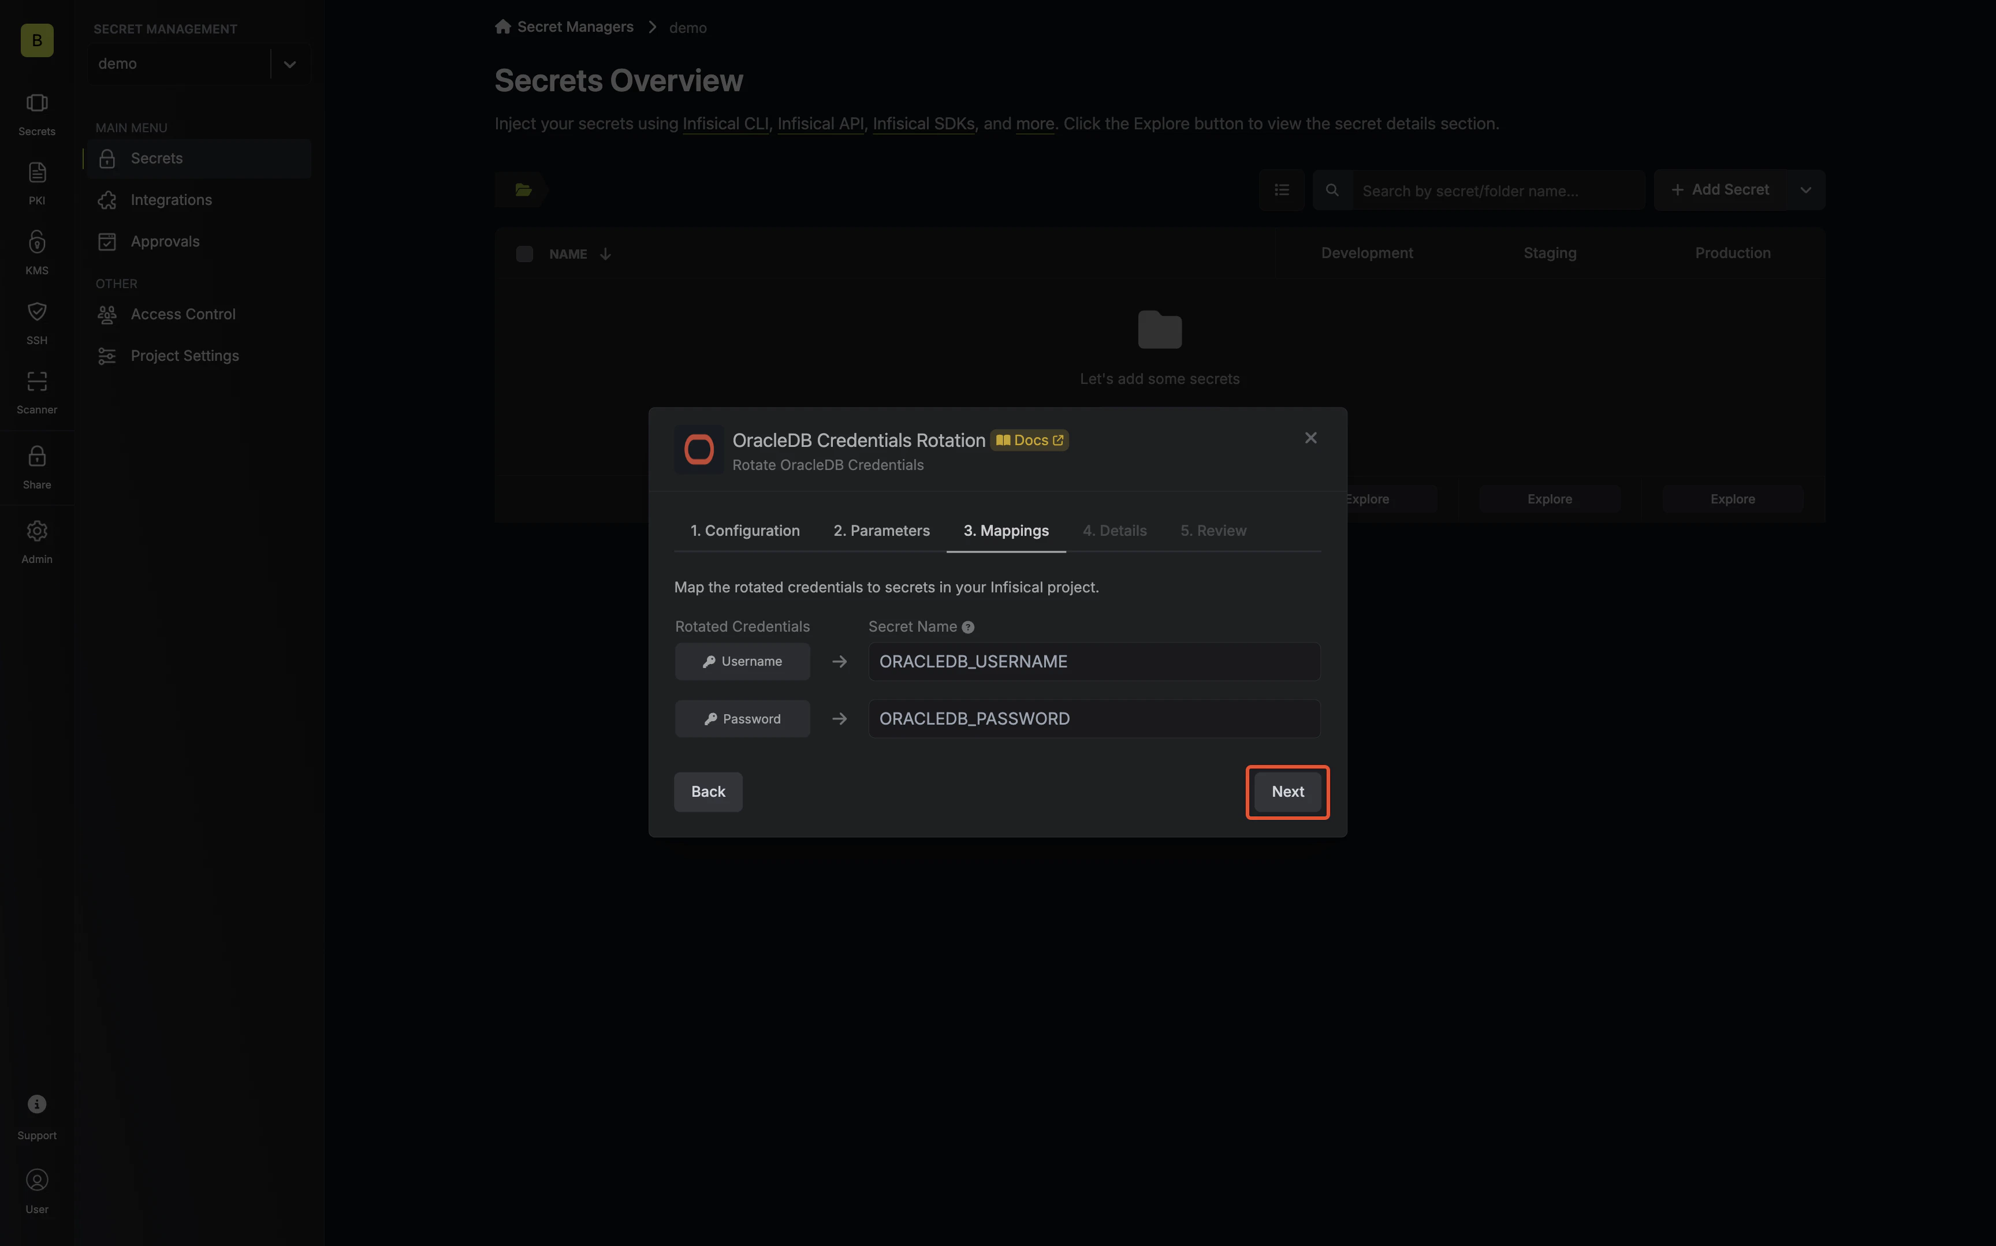This screenshot has width=1996, height=1246.
Task: Click the Explore button under Production
Action: [x=1732, y=499]
